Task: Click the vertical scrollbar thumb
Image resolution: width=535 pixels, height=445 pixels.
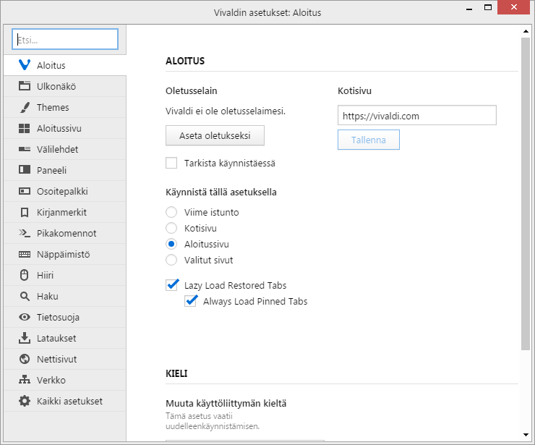Action: (x=526, y=194)
